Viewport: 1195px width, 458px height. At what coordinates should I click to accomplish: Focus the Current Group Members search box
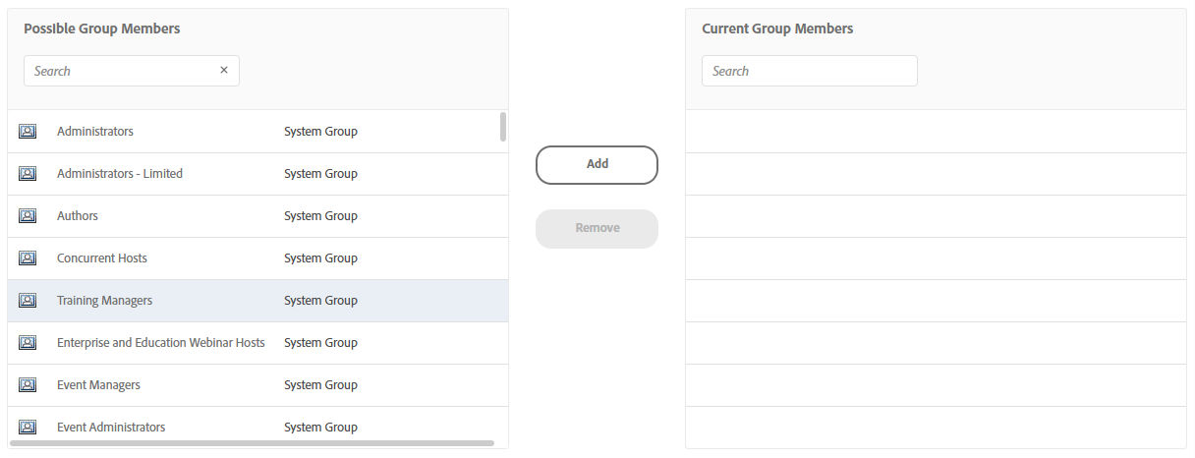(809, 71)
